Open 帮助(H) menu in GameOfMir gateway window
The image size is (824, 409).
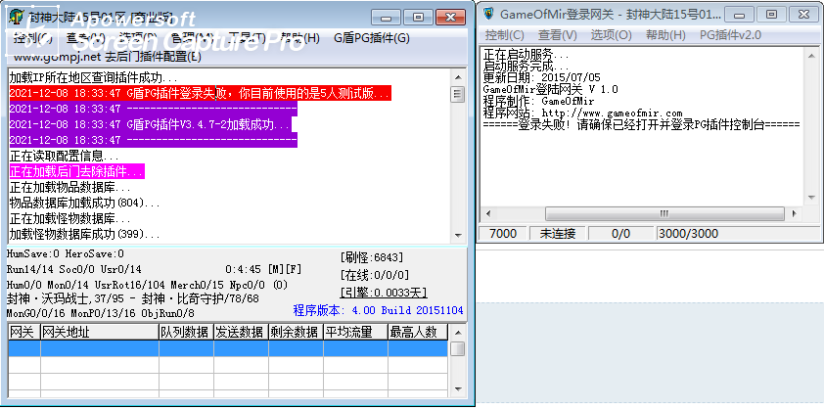point(665,35)
